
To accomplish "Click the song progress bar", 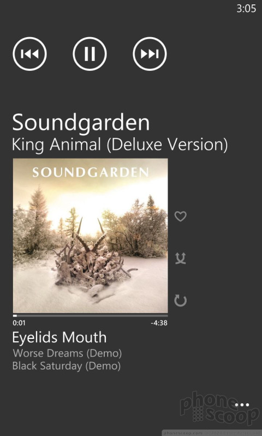I will coord(91,316).
